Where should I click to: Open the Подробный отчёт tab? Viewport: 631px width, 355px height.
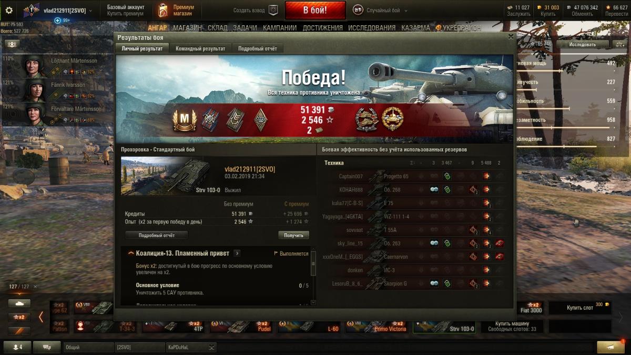point(258,48)
